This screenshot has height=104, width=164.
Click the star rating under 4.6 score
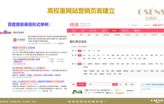click(x=120, y=93)
